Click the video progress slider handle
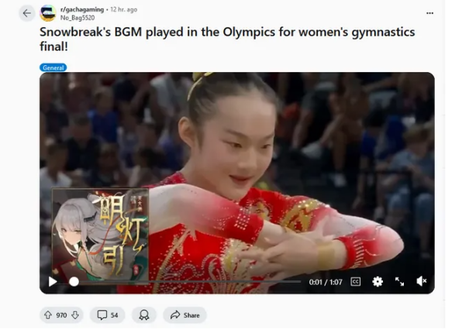469x333 pixels. tap(74, 282)
